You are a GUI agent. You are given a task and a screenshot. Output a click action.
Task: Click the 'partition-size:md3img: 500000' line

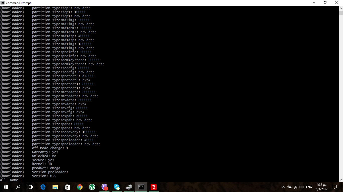(61, 20)
